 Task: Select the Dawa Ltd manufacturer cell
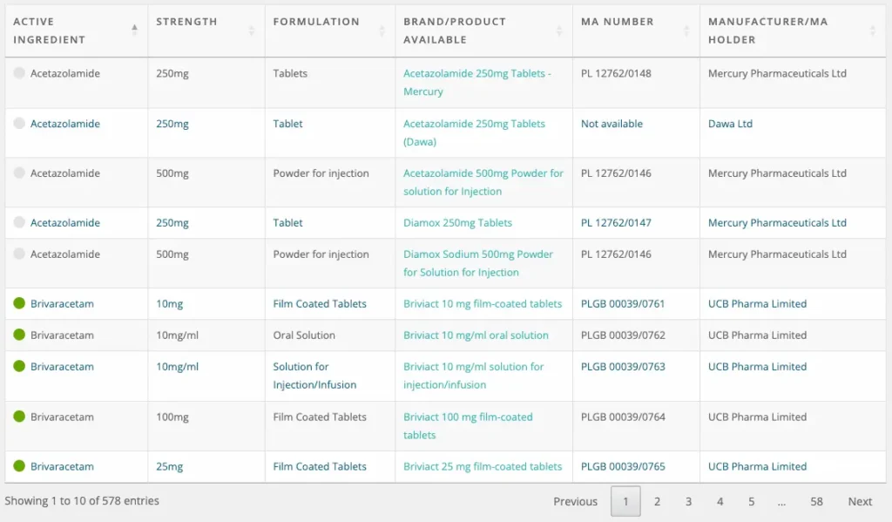click(730, 124)
